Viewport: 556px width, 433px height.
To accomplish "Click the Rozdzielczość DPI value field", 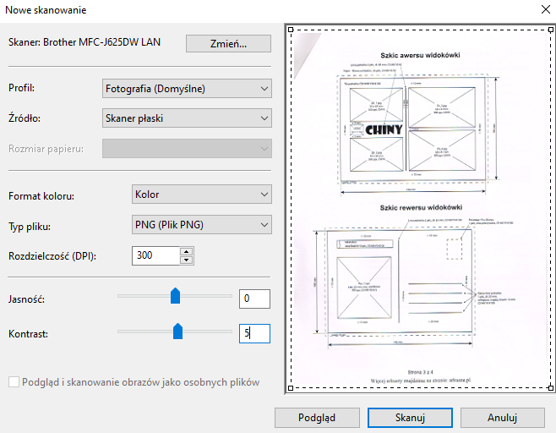I will tap(155, 255).
